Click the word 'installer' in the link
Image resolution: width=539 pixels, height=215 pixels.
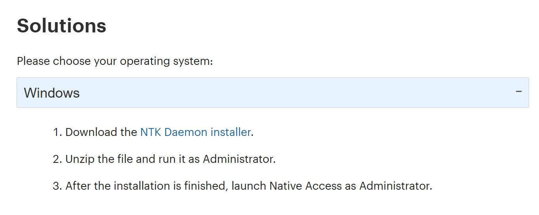pos(230,132)
